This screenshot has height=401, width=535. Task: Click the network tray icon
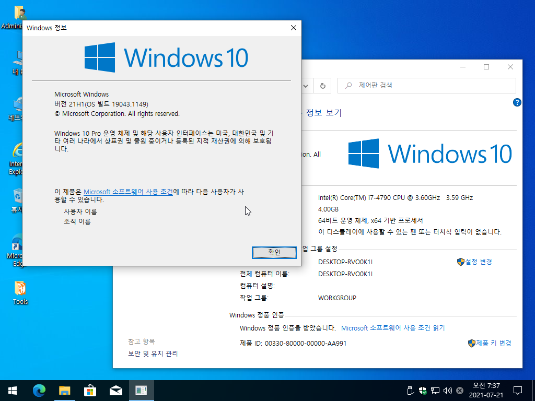point(435,391)
